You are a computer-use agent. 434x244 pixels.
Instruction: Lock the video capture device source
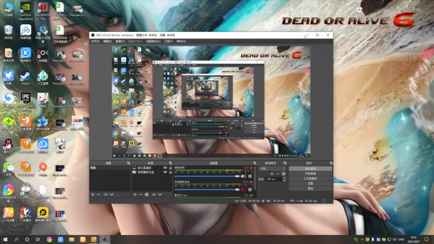[x=170, y=172]
